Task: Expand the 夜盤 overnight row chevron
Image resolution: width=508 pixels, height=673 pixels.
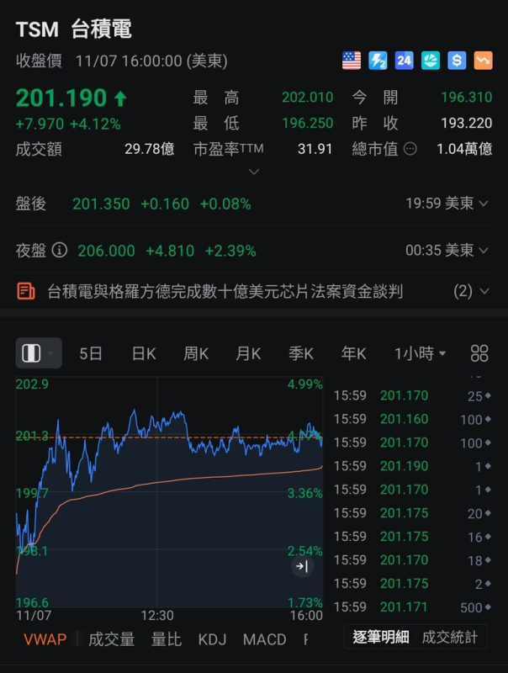Action: [x=484, y=250]
